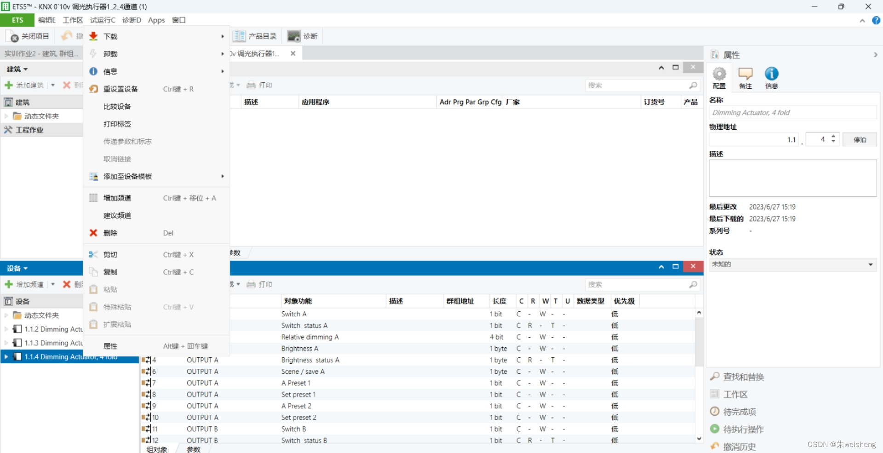Click the 重设置设备 reset device icon
Image resolution: width=883 pixels, height=453 pixels.
(x=93, y=89)
